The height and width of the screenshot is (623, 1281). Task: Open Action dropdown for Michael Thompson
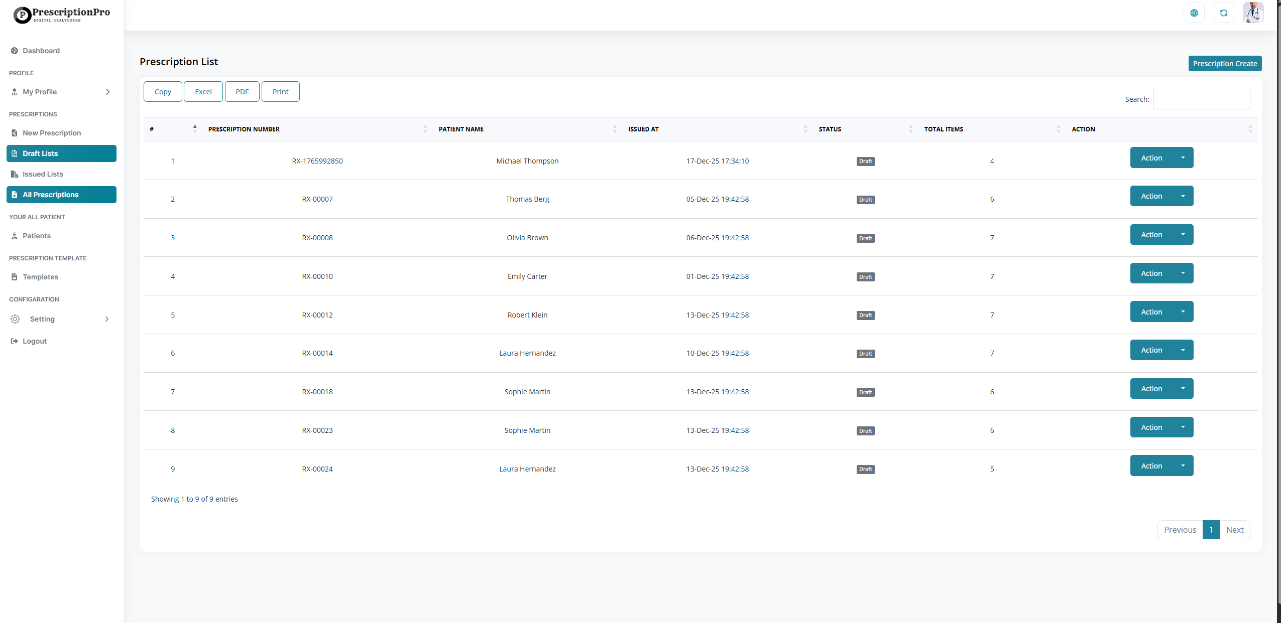[1161, 158]
